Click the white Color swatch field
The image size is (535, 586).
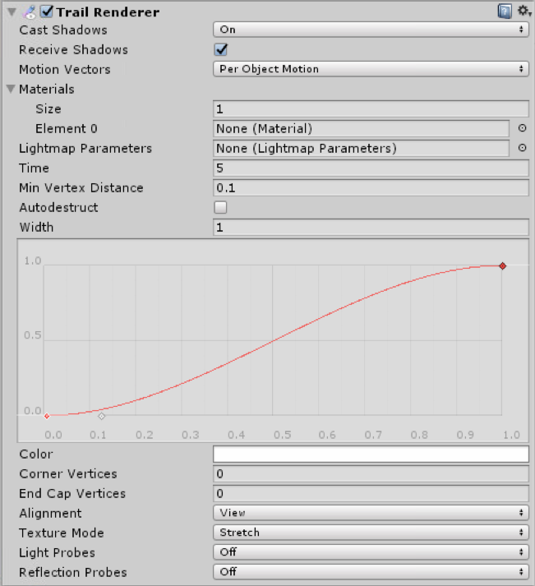tap(371, 454)
